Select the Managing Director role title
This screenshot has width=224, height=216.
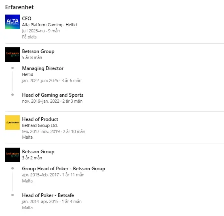click(x=43, y=68)
